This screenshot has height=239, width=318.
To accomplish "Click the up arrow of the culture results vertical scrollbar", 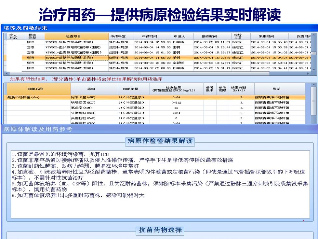I will pos(314,35).
